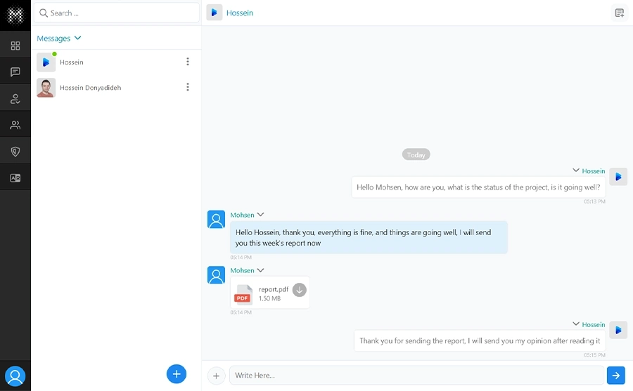Open the dashboard grid icon in sidebar
Viewport: 633px width, 391px height.
tap(15, 46)
